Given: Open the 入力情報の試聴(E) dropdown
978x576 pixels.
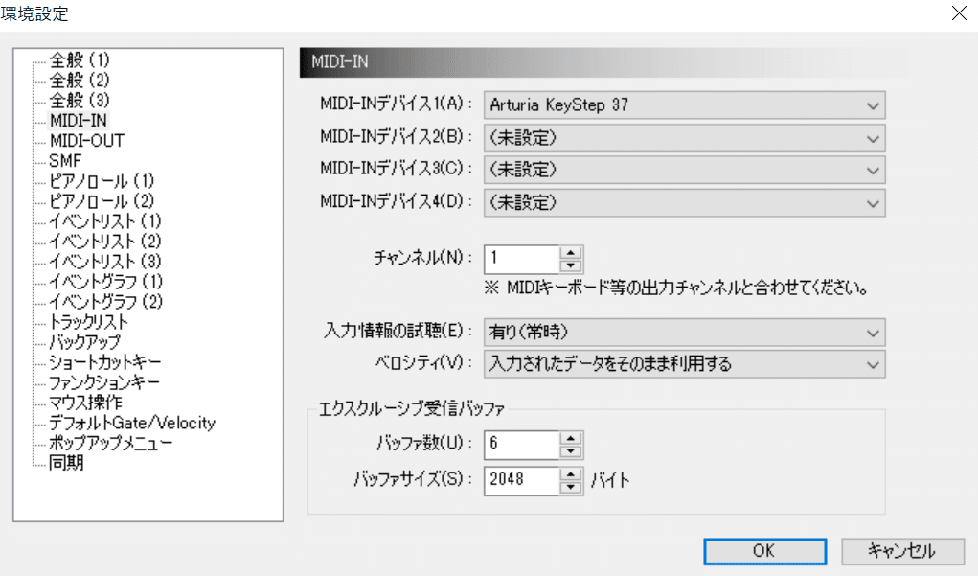Looking at the screenshot, I should 684,332.
